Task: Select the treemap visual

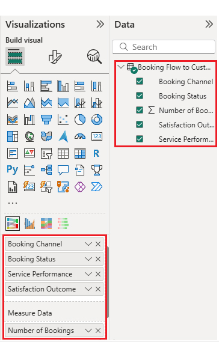Action: [x=13, y=136]
